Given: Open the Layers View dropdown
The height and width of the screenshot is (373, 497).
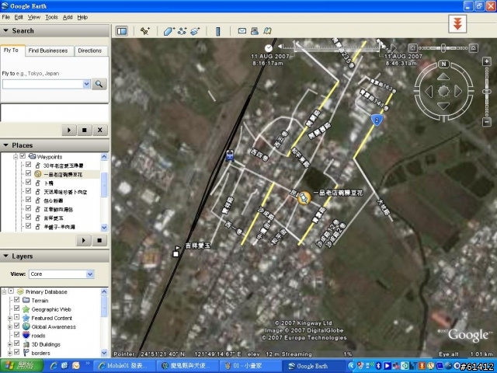Looking at the screenshot, I should pos(90,274).
